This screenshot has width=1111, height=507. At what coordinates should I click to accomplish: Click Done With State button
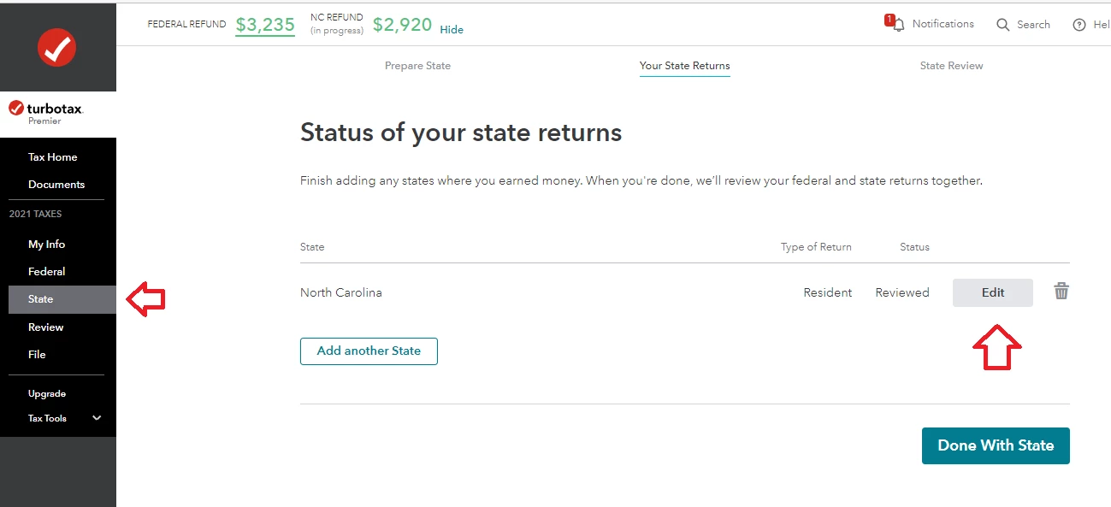pos(996,445)
